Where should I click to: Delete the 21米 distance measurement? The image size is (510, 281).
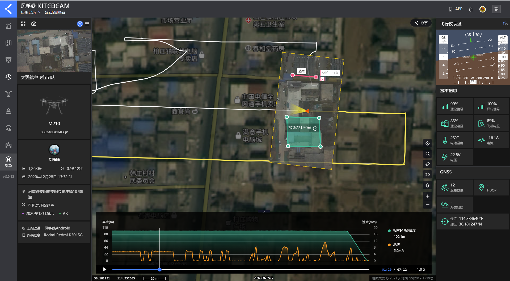(x=322, y=79)
